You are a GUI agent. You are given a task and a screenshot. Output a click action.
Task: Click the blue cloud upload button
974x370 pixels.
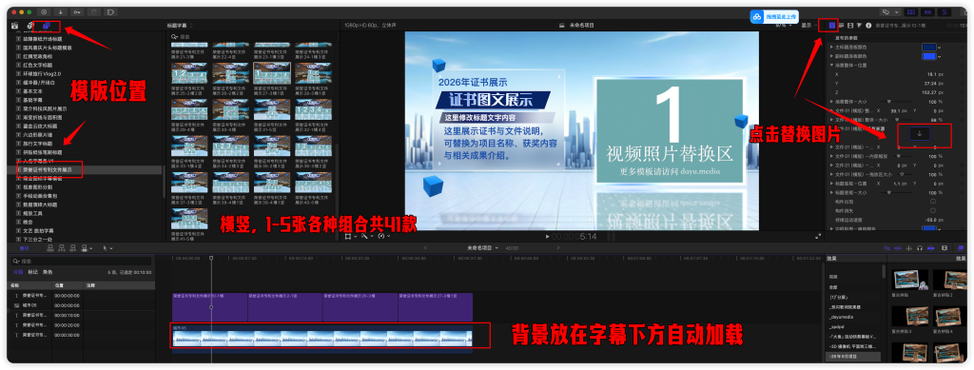coord(773,17)
